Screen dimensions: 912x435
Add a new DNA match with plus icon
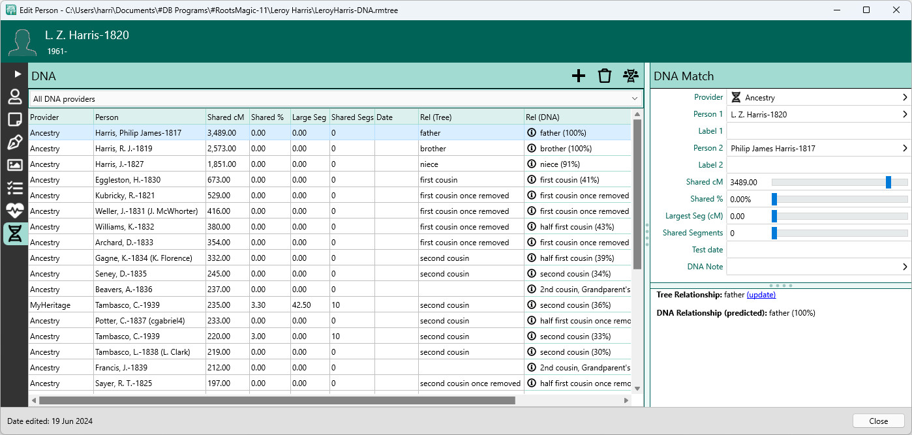(x=579, y=76)
